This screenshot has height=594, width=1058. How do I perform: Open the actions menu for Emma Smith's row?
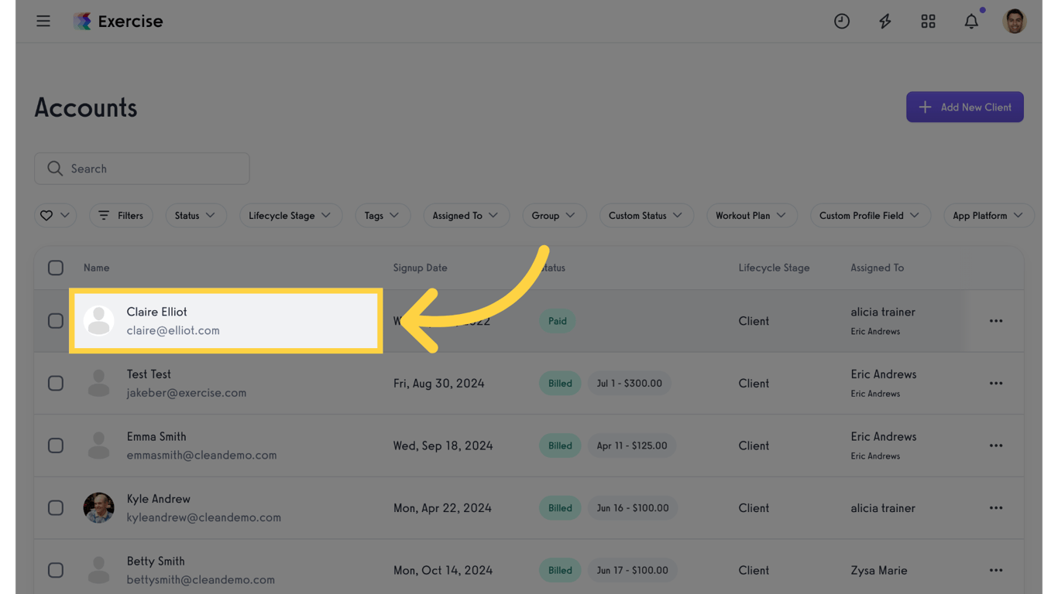pyautogui.click(x=995, y=445)
